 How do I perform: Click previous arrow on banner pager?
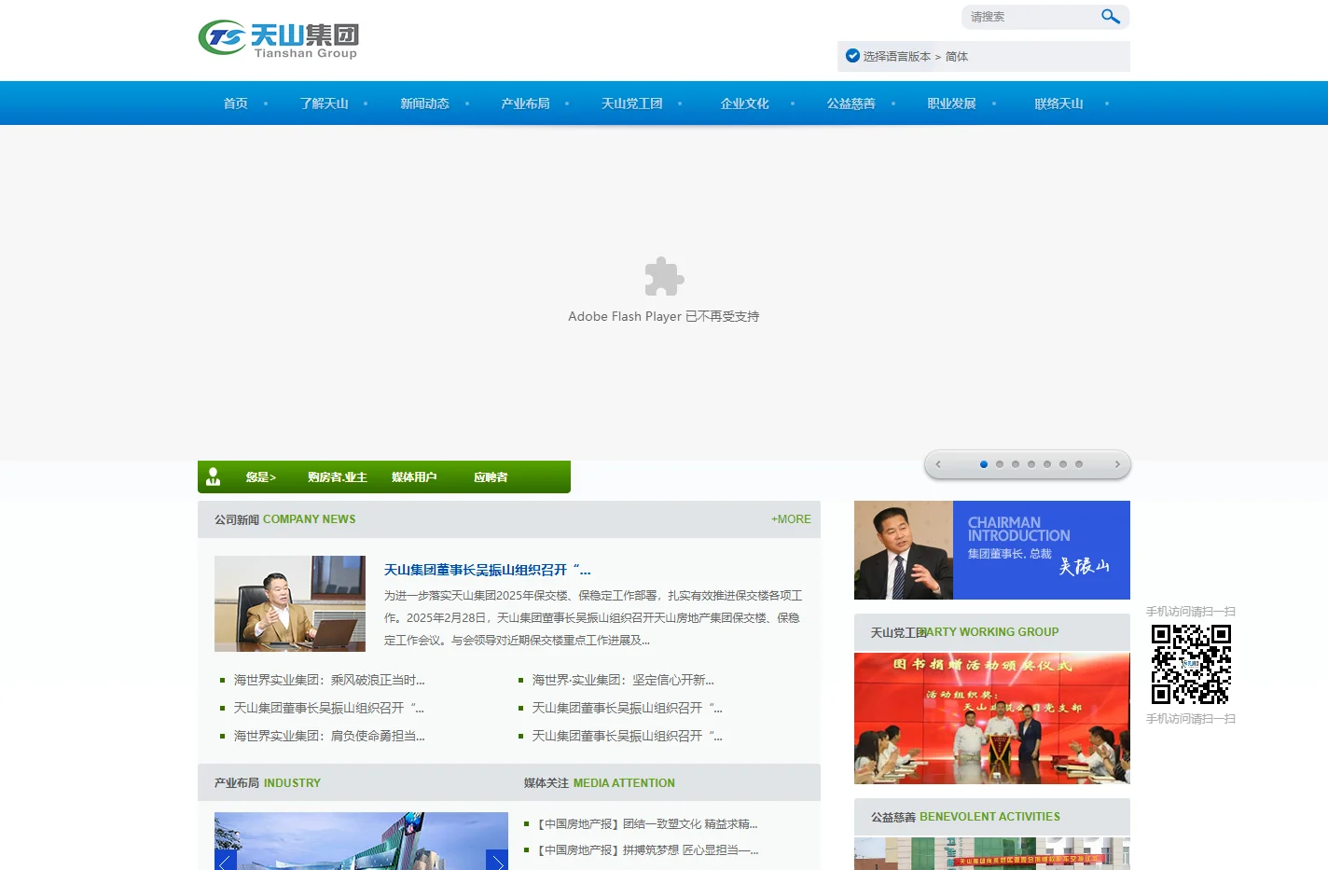(938, 464)
